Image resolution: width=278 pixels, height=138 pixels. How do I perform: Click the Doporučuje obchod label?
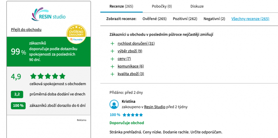[127, 123]
